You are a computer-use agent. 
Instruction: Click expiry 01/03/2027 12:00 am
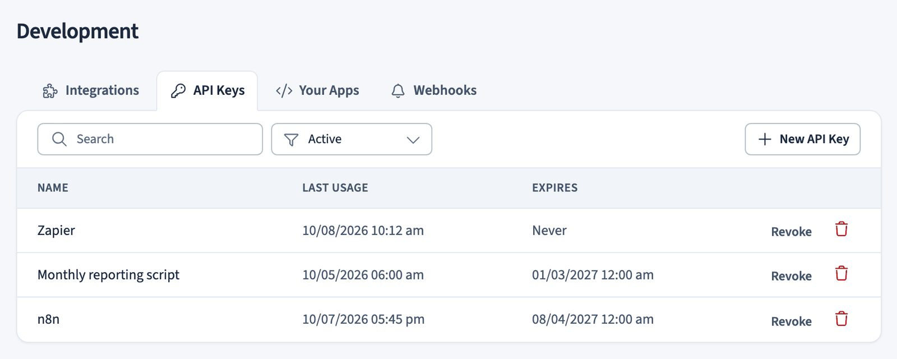pos(593,275)
